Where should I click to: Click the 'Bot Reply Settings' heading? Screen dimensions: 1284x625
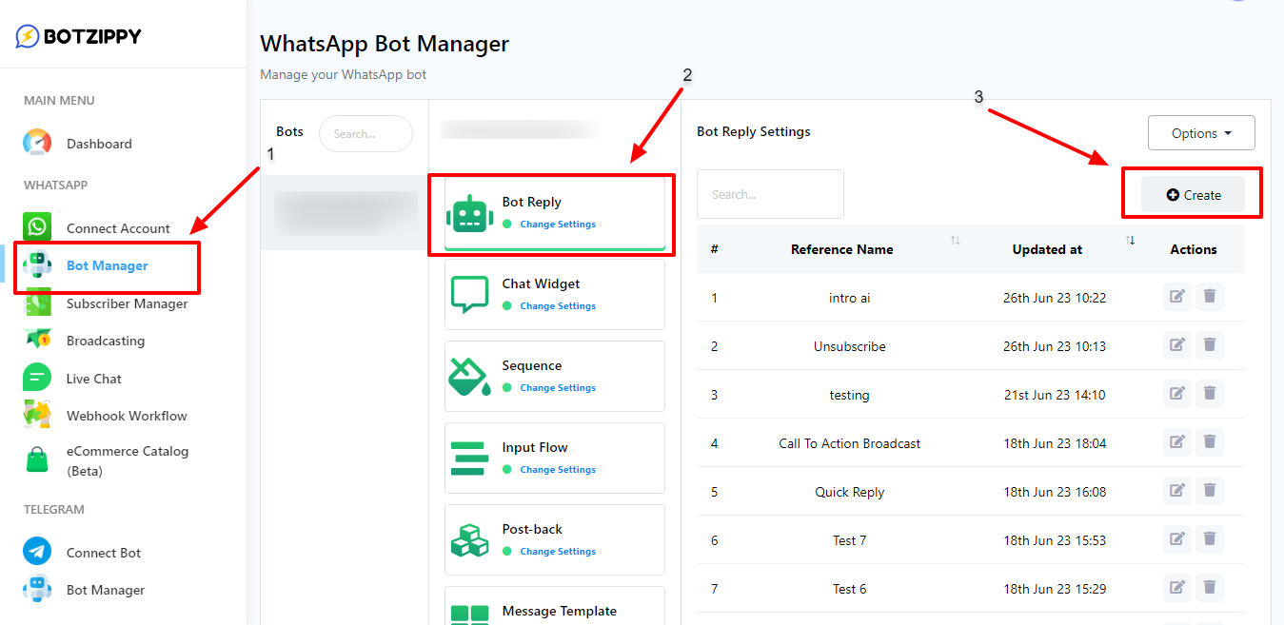click(754, 131)
